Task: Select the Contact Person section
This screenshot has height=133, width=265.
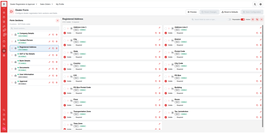Action: pyautogui.click(x=34, y=42)
